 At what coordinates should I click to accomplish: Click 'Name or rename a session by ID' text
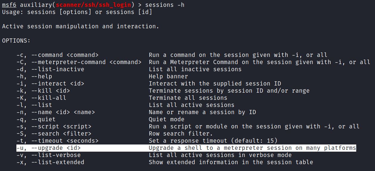coord(202,112)
